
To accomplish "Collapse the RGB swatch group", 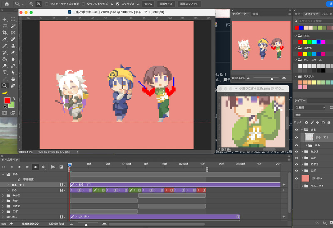I will 296,36.
